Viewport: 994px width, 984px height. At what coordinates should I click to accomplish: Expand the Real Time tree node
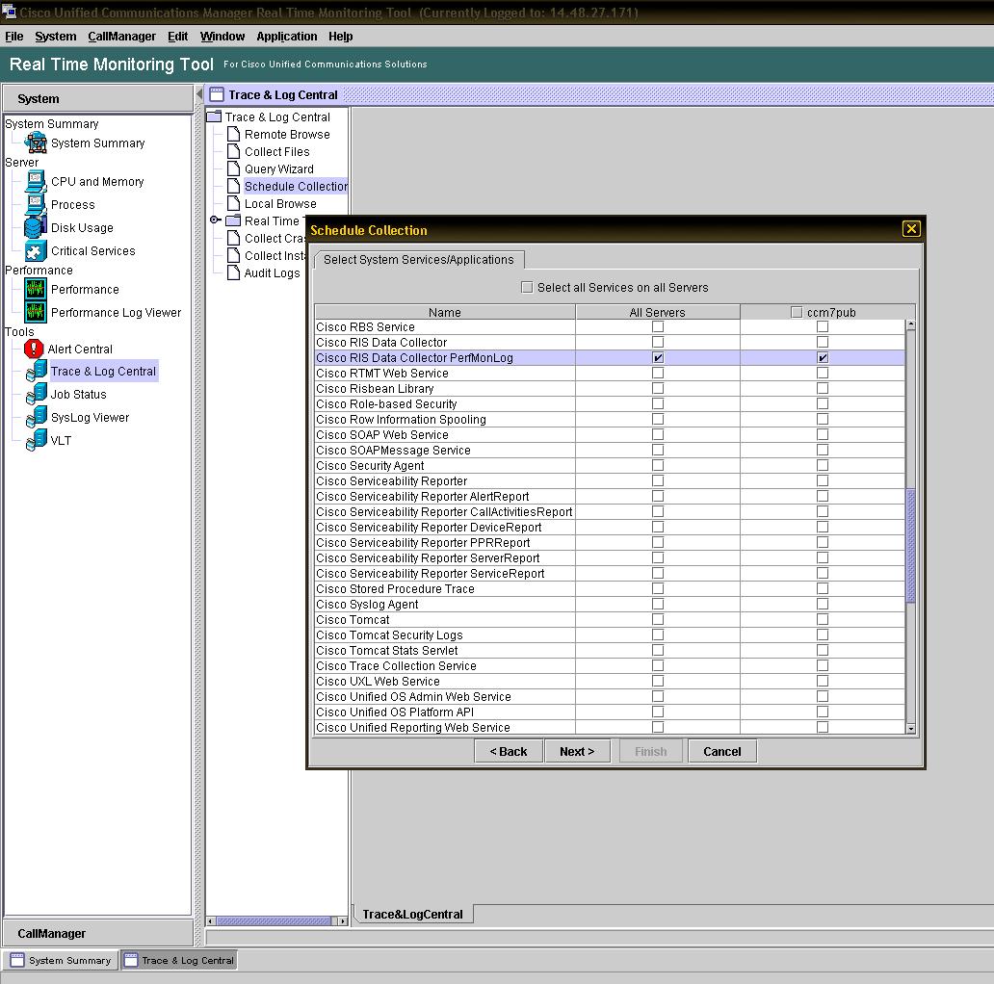[215, 220]
